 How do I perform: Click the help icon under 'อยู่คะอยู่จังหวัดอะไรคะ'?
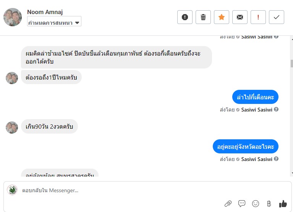click(x=276, y=159)
